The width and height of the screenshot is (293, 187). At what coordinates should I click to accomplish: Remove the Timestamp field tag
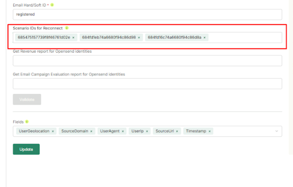209,131
